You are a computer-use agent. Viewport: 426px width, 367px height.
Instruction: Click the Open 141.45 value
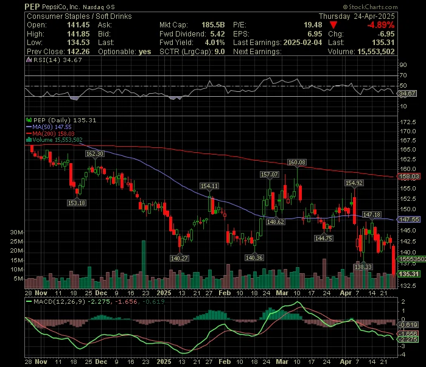point(79,25)
